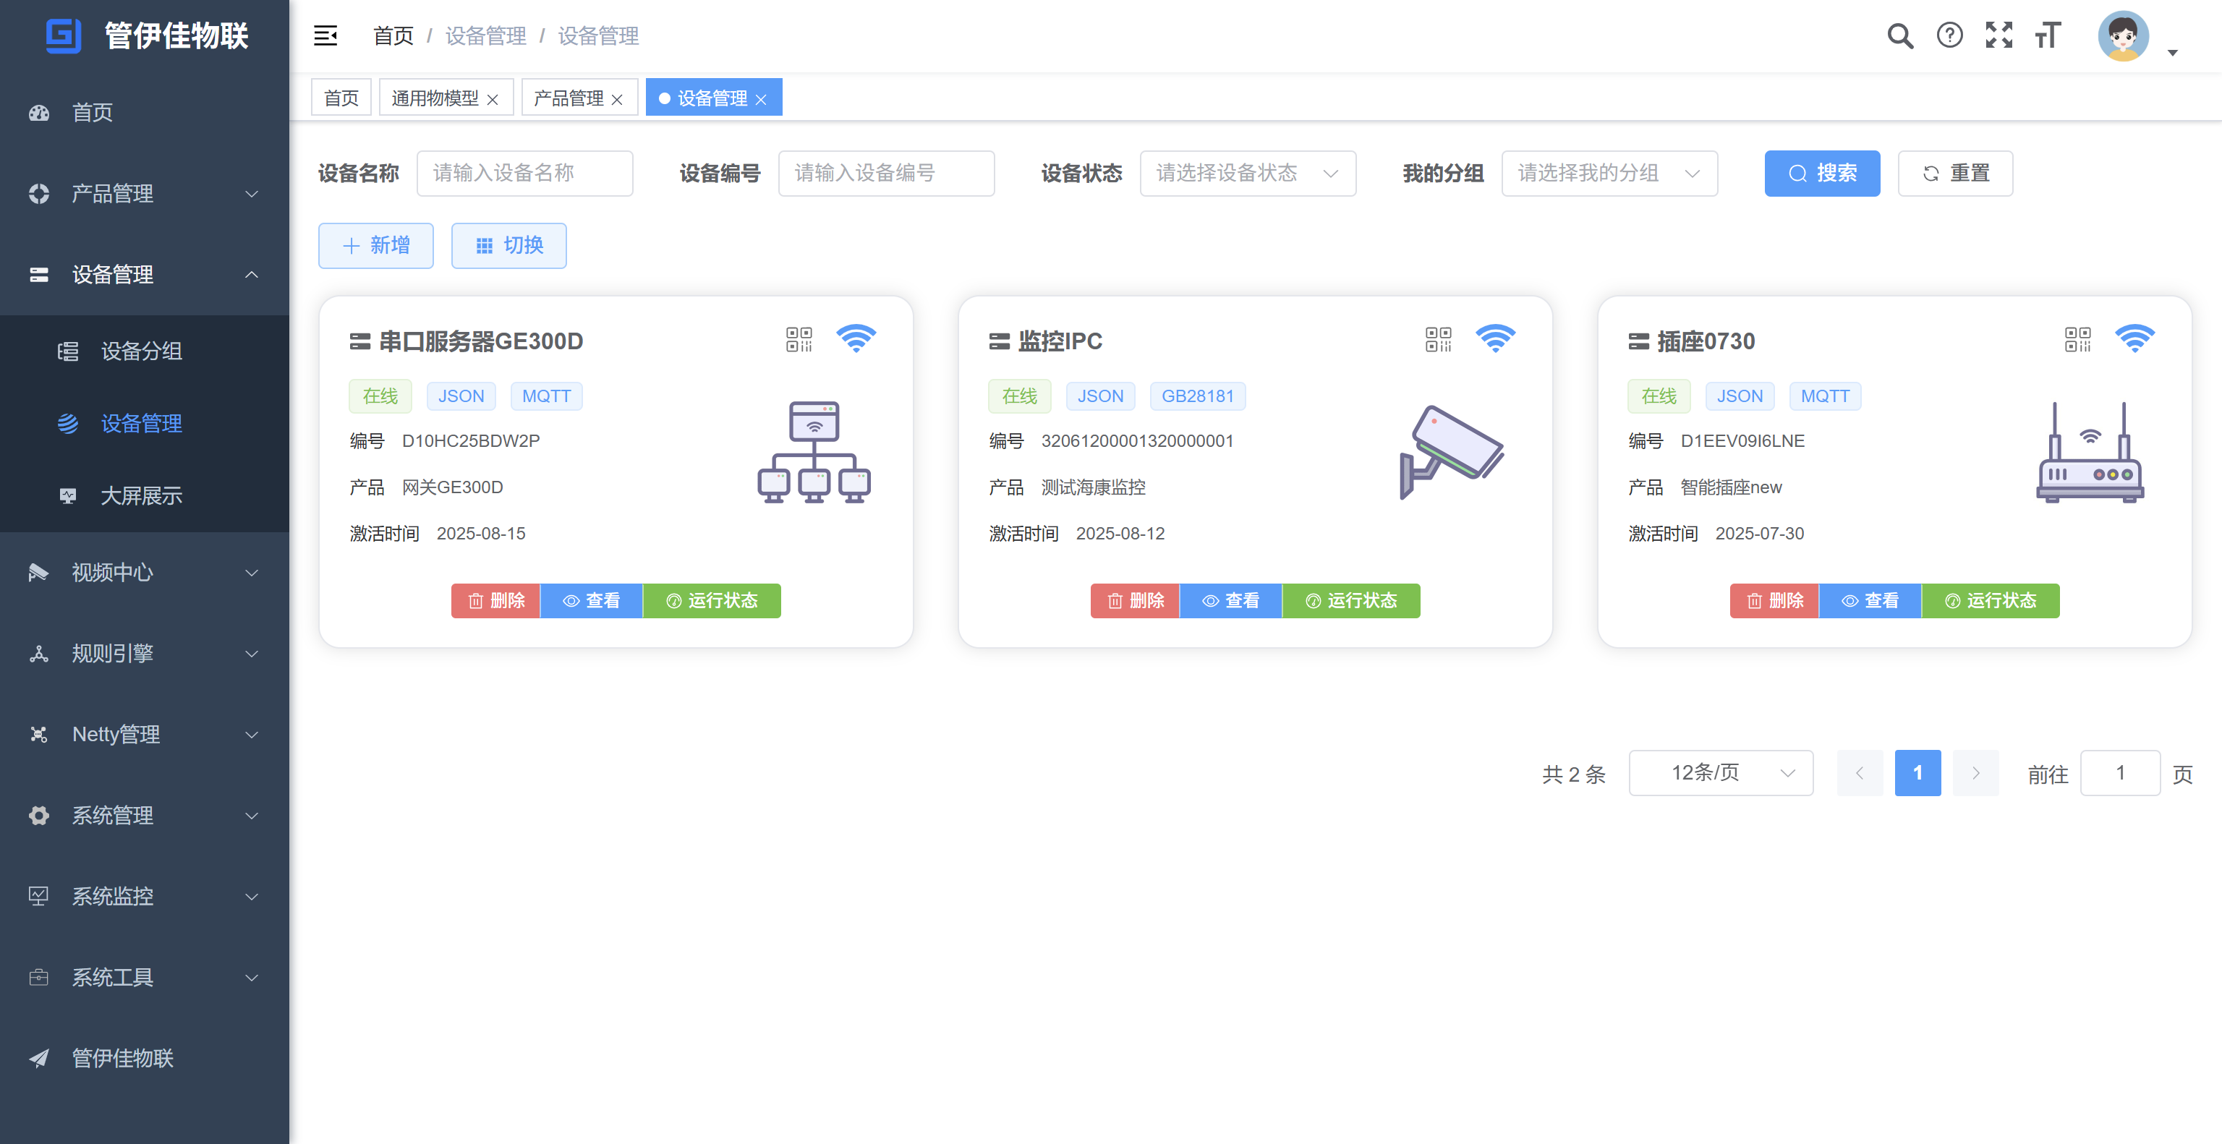Viewport: 2222px width, 1144px height.
Task: Expand 系统管理 in the sidebar
Action: click(x=144, y=816)
